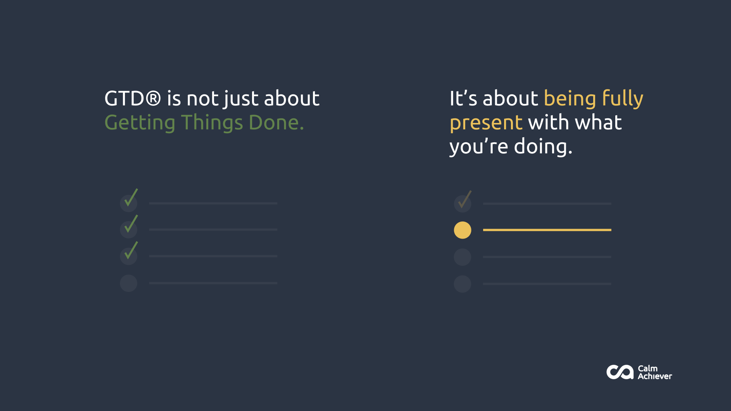Click the green 'Getting Things Done.' text

[204, 123]
